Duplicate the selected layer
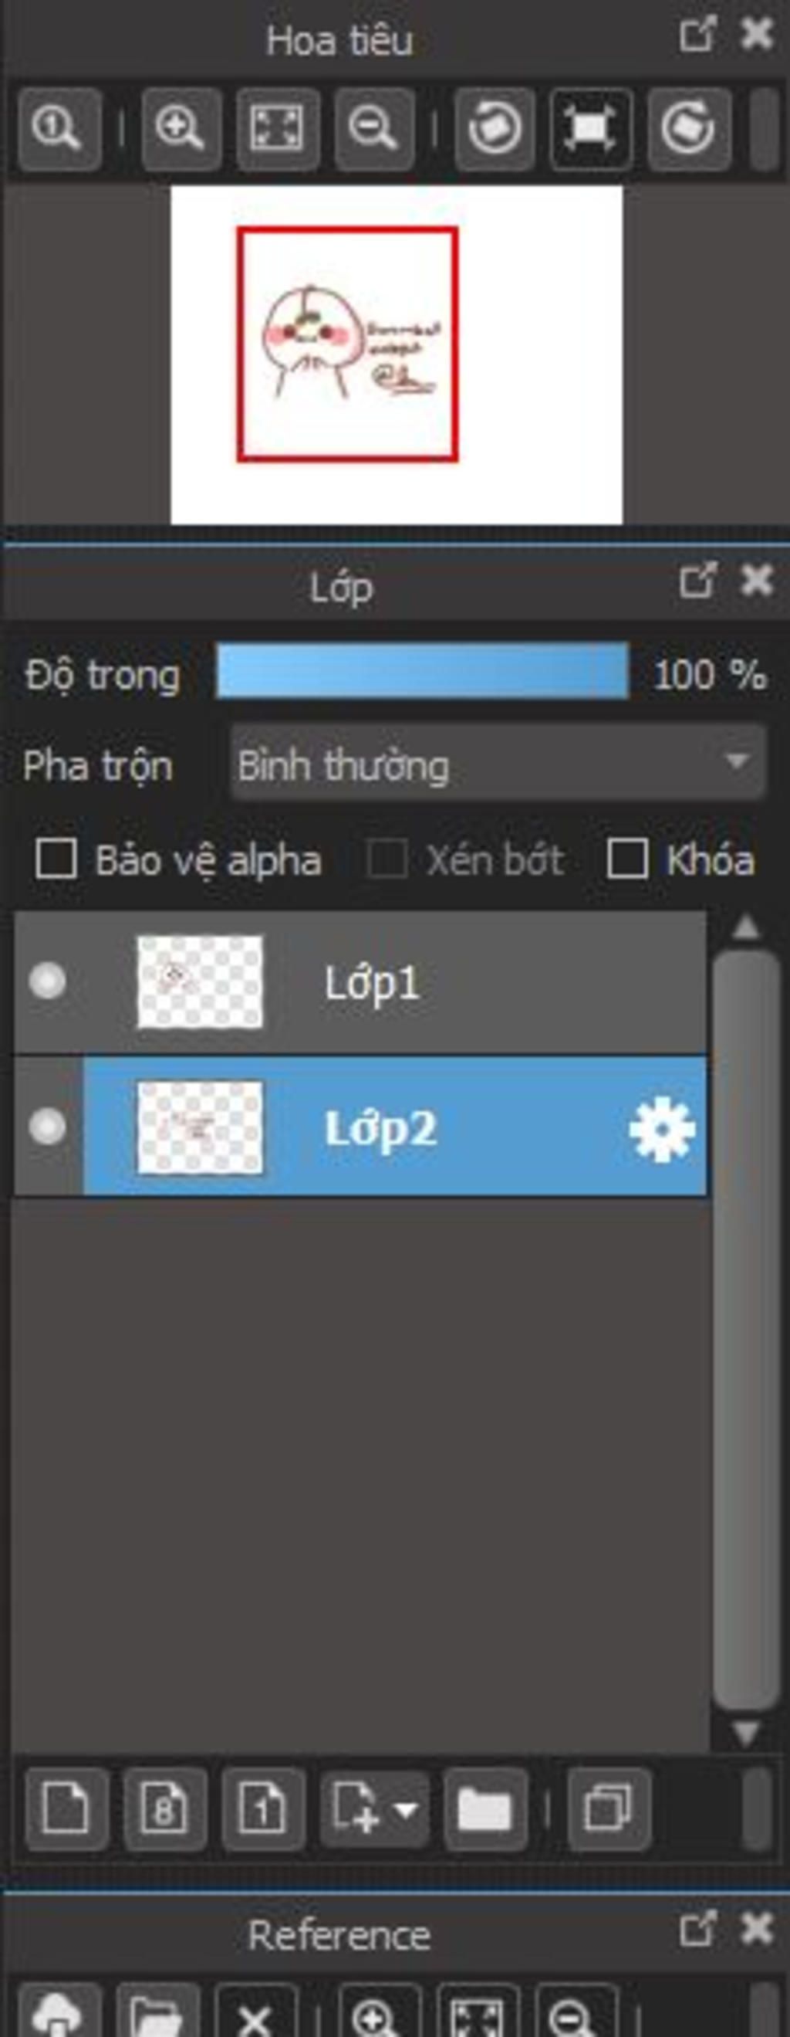The height and width of the screenshot is (2037, 790). click(609, 1810)
